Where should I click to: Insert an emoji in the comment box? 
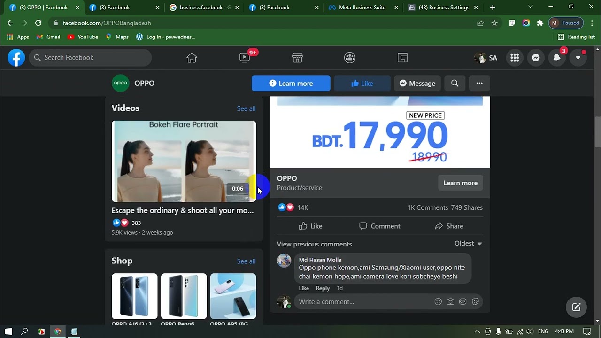pyautogui.click(x=438, y=302)
